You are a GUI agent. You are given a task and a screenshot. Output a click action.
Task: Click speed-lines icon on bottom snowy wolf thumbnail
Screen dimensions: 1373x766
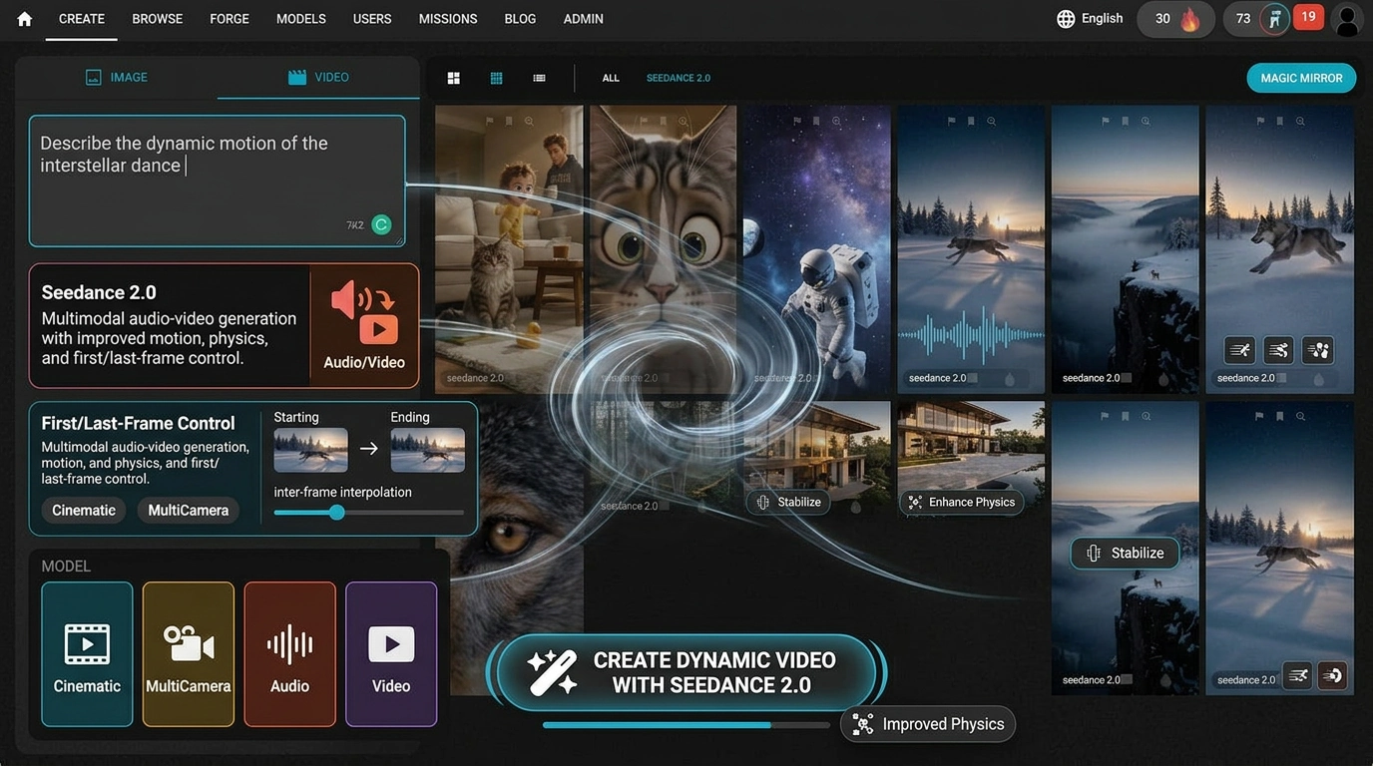pyautogui.click(x=1297, y=675)
